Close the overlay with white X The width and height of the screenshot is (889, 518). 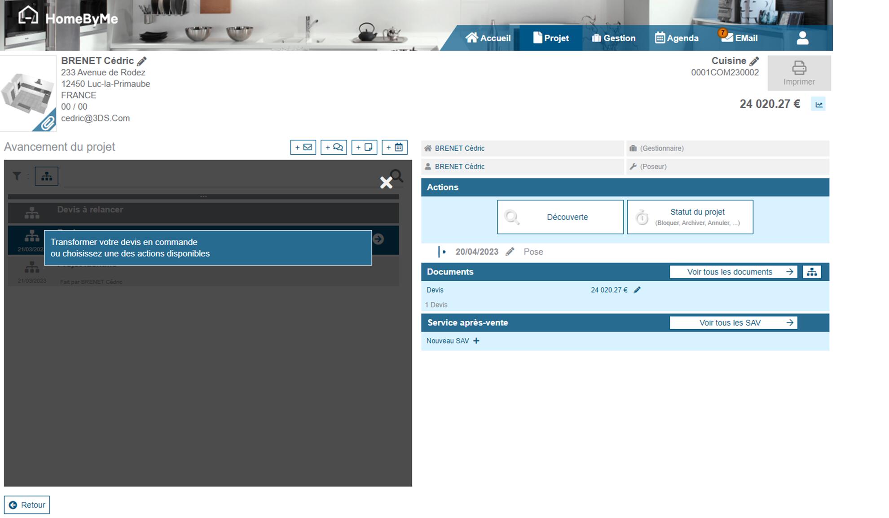(386, 183)
